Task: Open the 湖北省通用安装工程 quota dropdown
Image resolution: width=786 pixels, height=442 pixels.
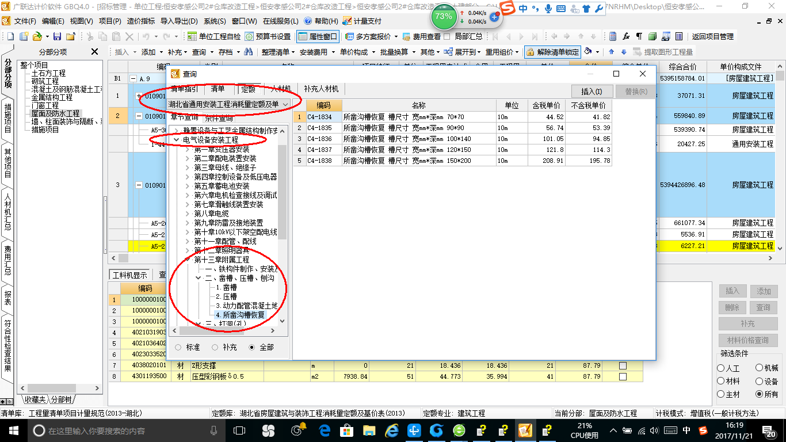Action: (229, 104)
